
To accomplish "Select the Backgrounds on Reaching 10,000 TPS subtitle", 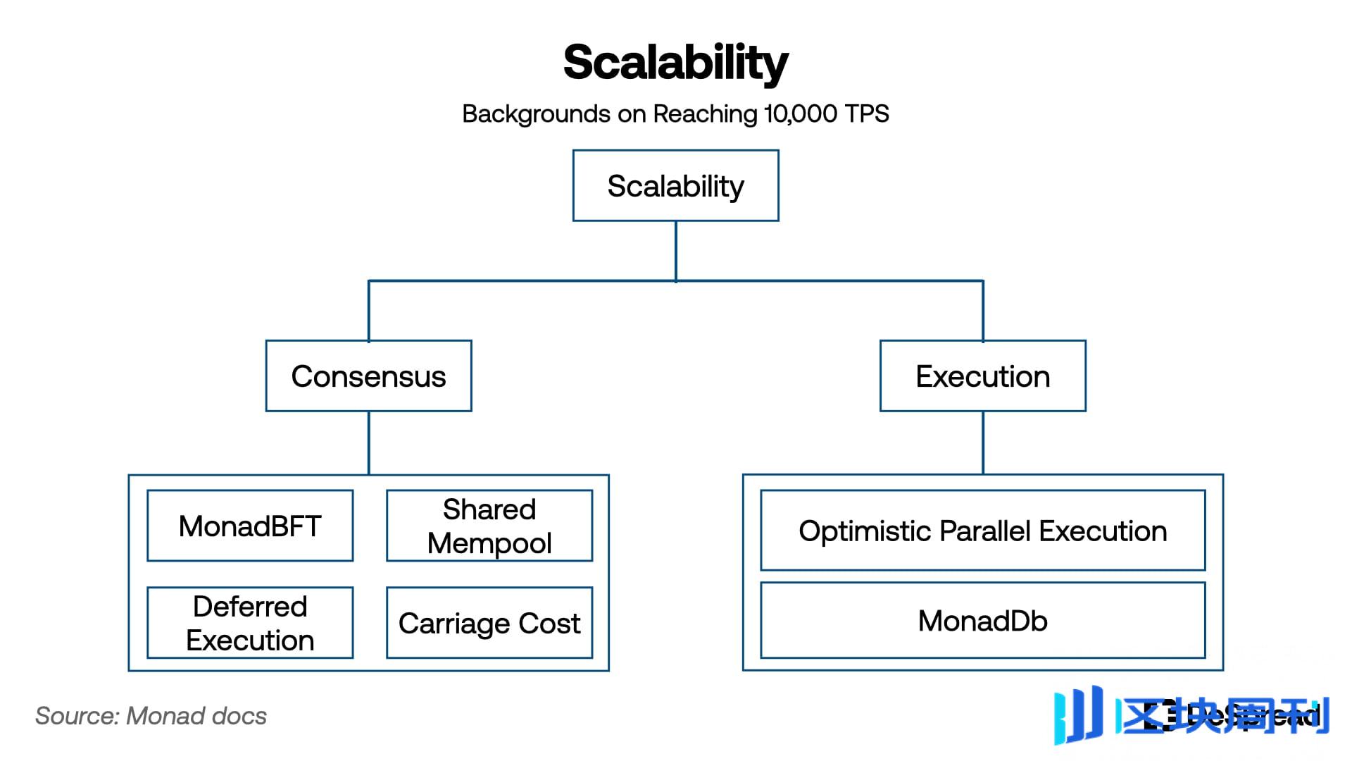I will coord(676,113).
